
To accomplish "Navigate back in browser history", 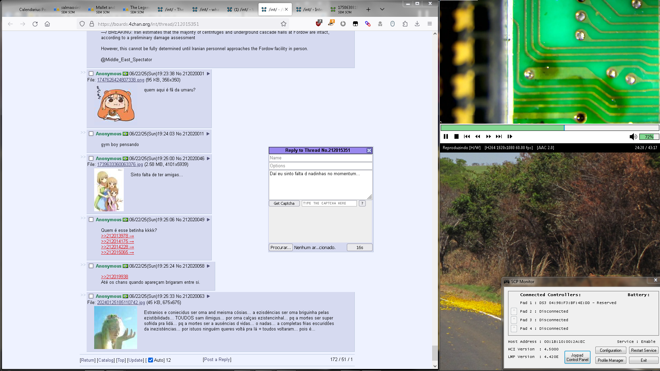I will point(10,24).
